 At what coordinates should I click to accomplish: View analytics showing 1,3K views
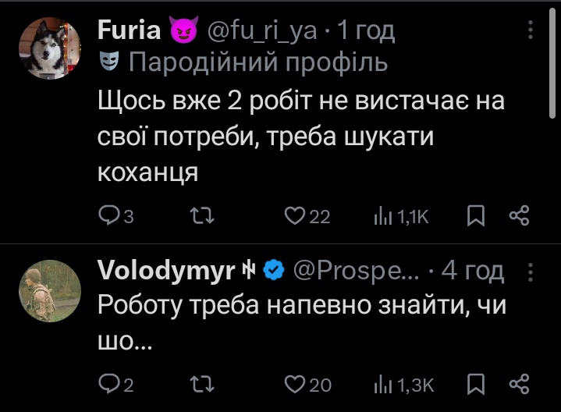pyautogui.click(x=403, y=385)
